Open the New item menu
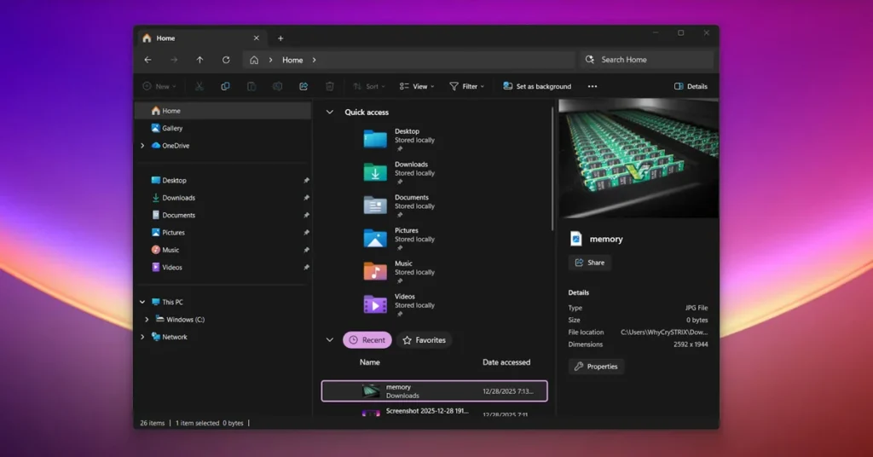The width and height of the screenshot is (873, 457). [159, 86]
